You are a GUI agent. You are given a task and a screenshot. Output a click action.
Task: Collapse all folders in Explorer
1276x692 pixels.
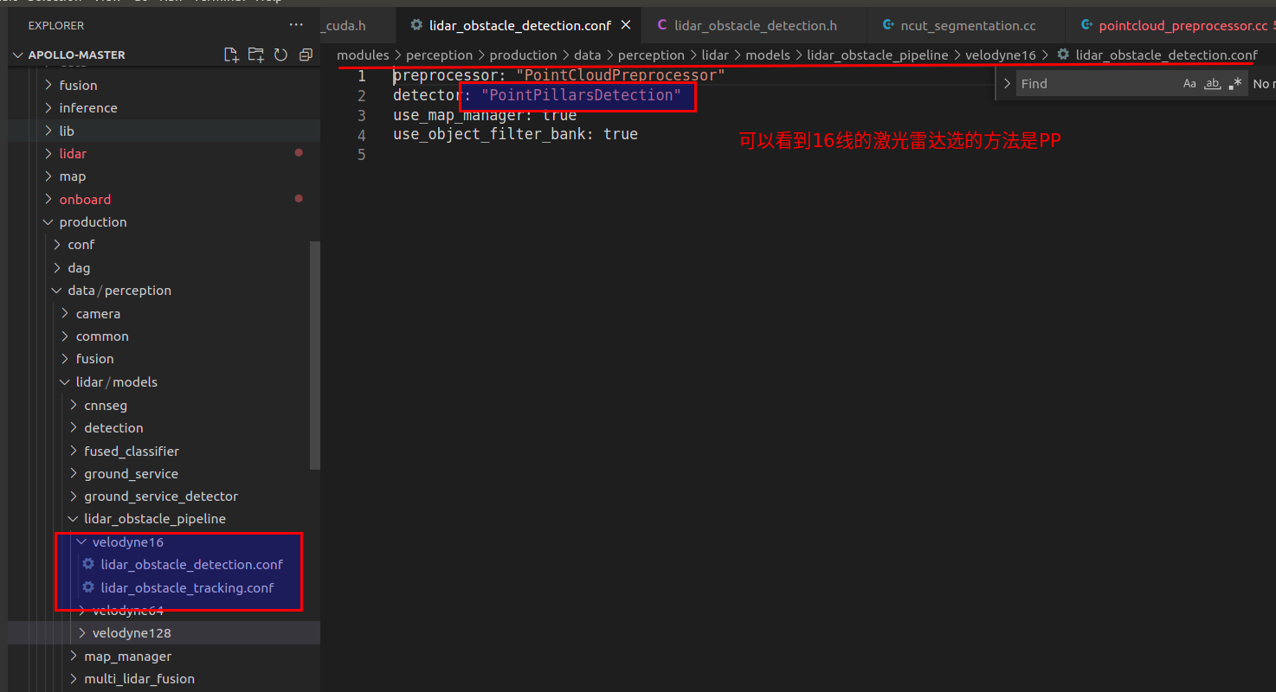tap(305, 54)
